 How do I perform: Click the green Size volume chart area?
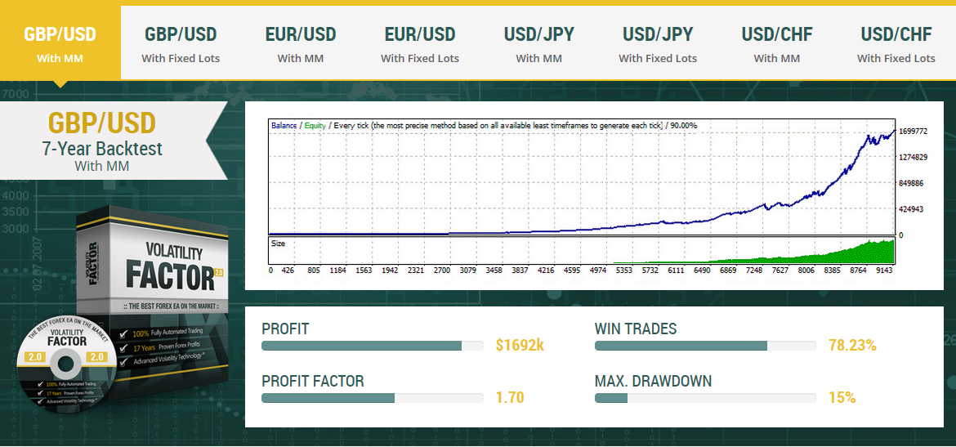(x=582, y=250)
